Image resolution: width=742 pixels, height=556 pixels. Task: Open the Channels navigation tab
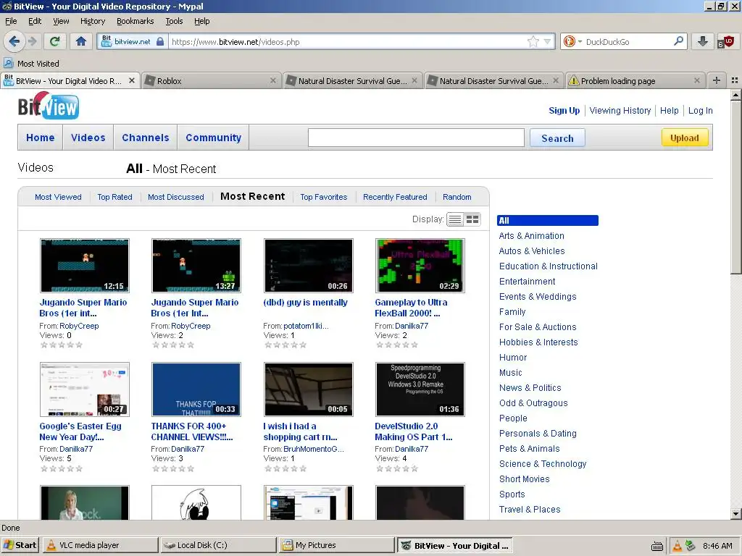[x=145, y=138]
